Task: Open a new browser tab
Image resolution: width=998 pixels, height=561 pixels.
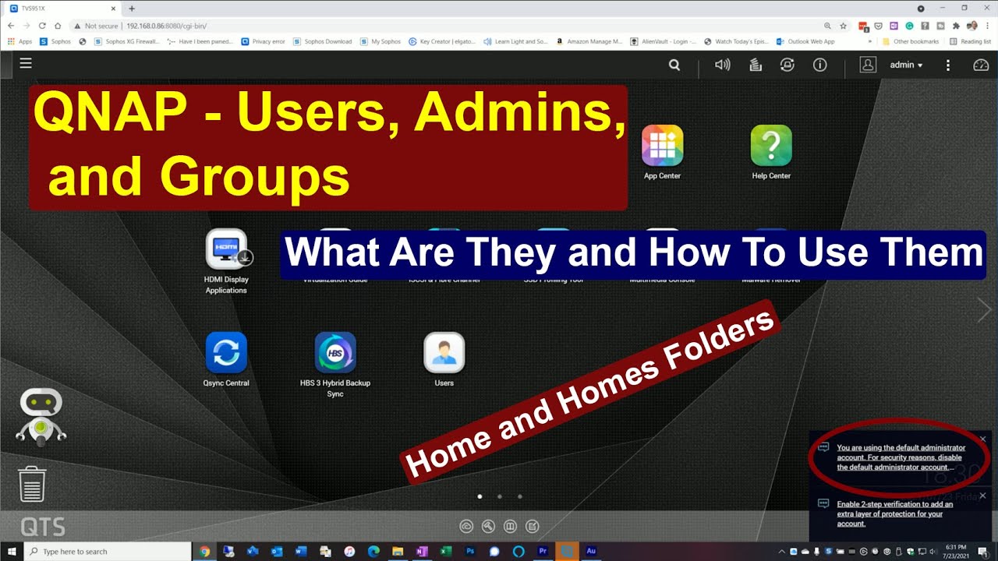Action: pyautogui.click(x=132, y=8)
